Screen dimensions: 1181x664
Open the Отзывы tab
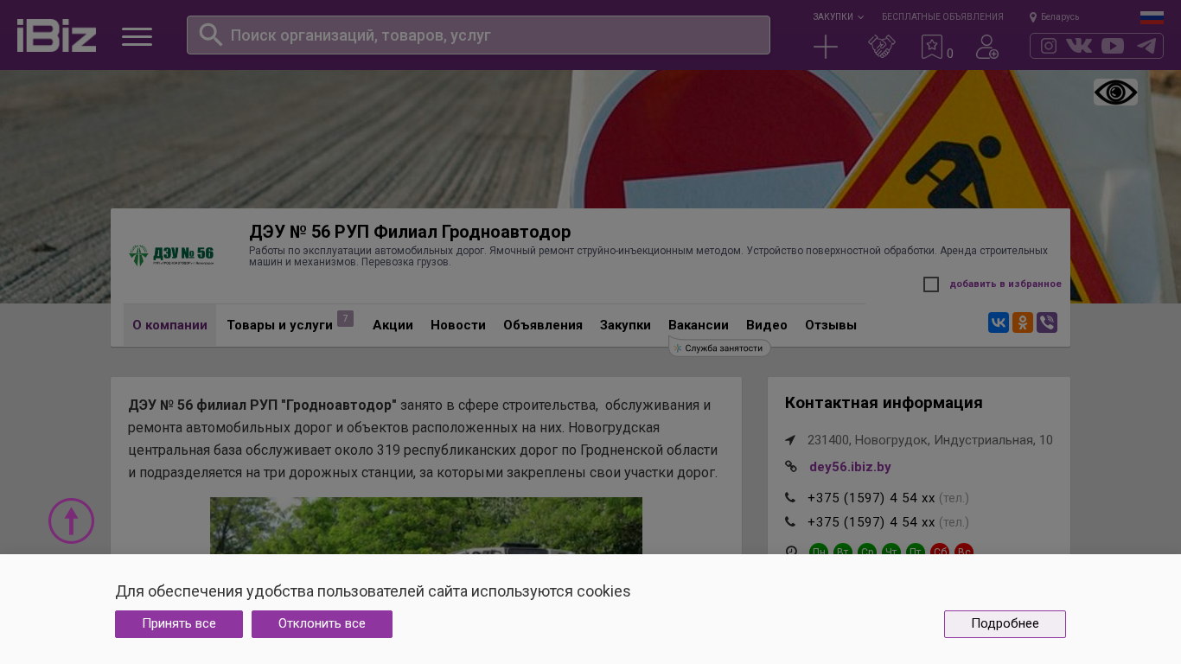pyautogui.click(x=831, y=325)
